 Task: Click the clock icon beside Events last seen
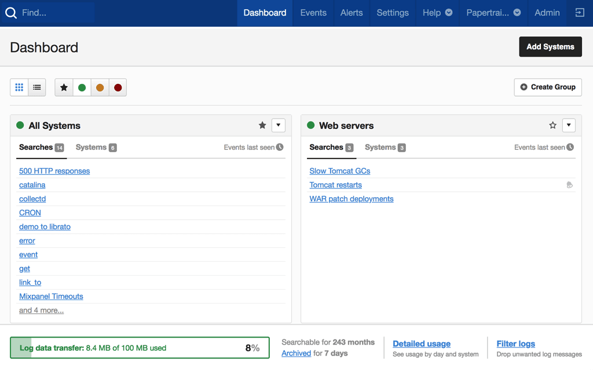(280, 147)
